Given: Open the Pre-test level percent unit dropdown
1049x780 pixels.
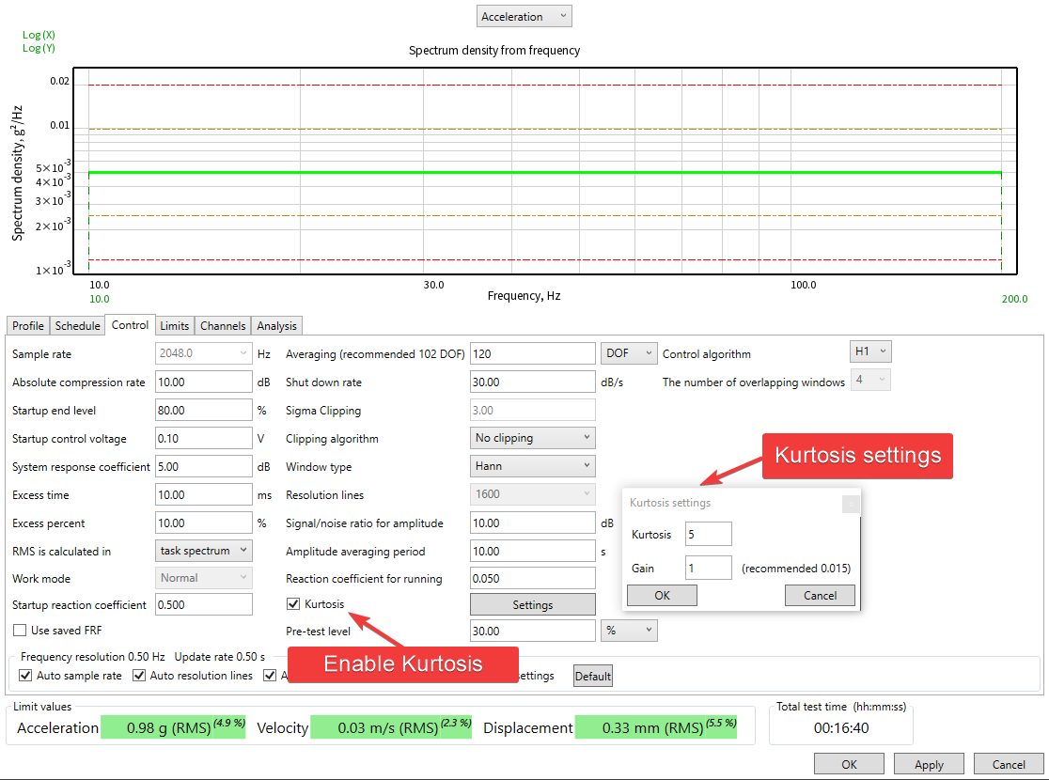Looking at the screenshot, I should click(x=629, y=631).
